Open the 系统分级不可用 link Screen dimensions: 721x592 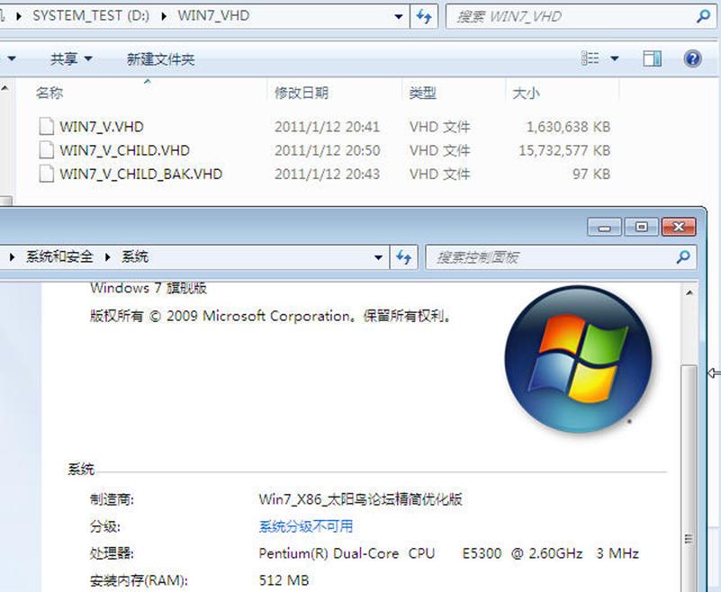coord(306,525)
